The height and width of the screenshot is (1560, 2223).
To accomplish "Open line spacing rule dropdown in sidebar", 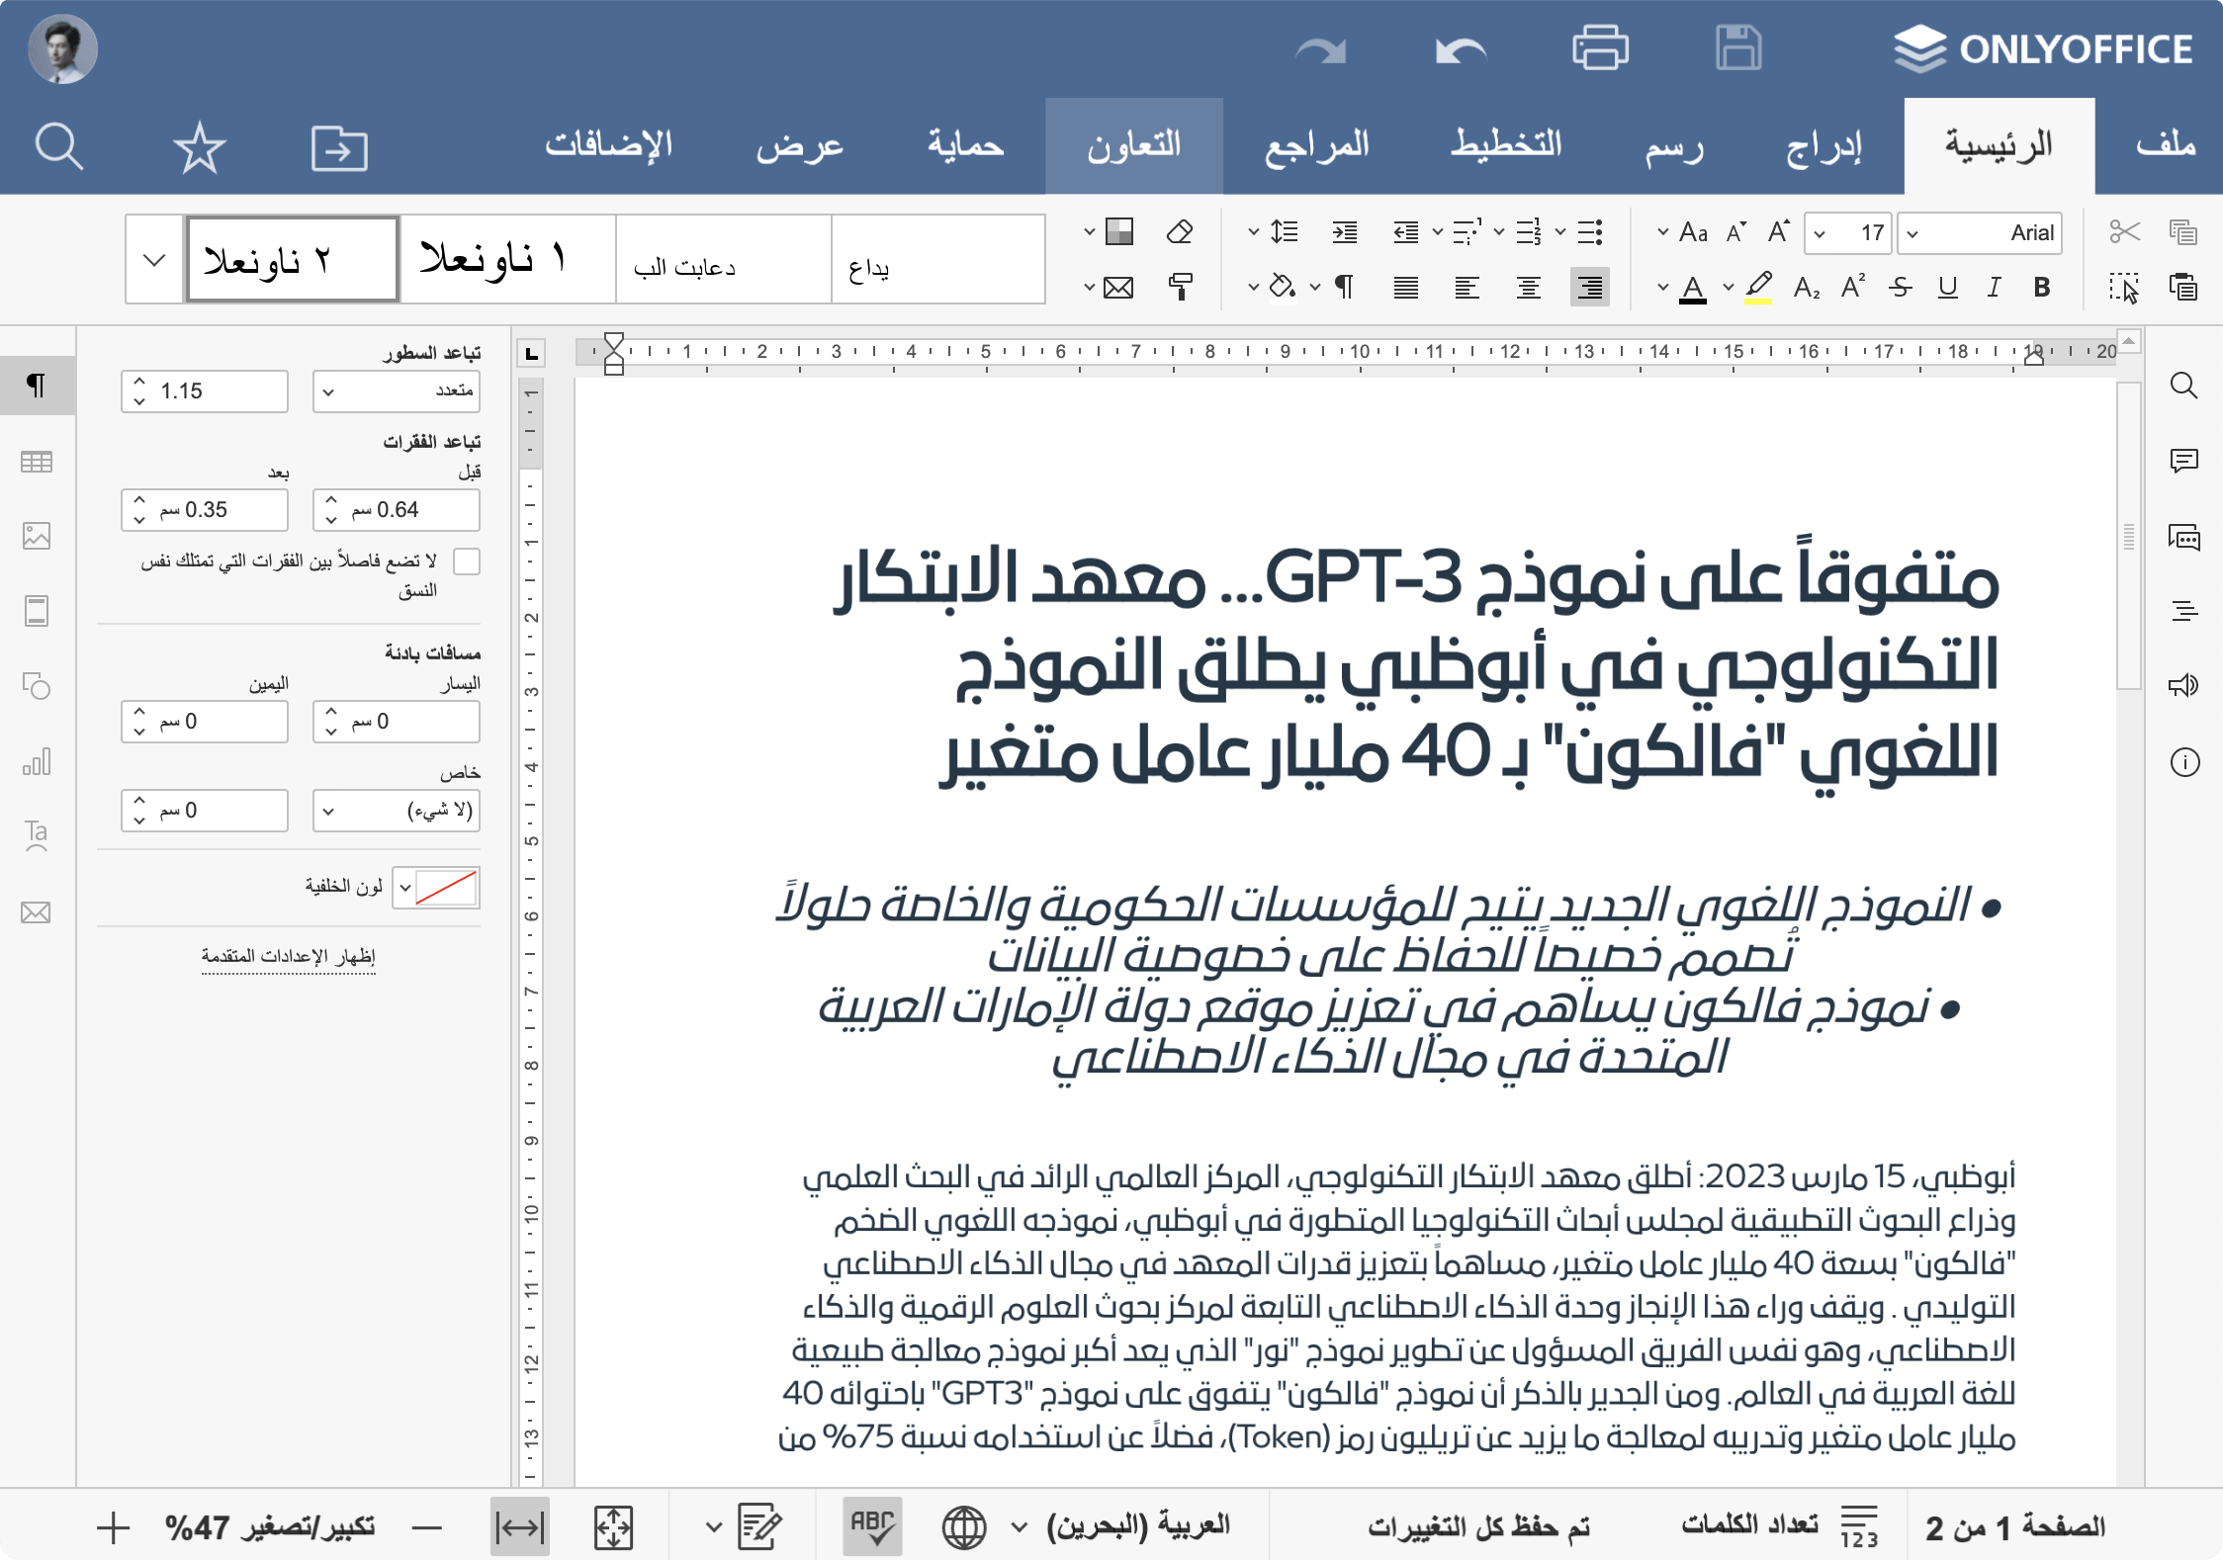I will tap(397, 391).
